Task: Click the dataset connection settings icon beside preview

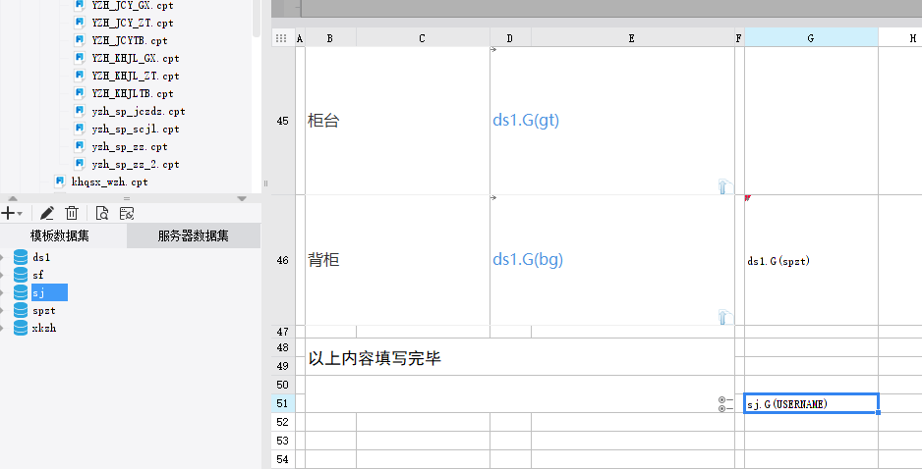Action: coord(127,213)
